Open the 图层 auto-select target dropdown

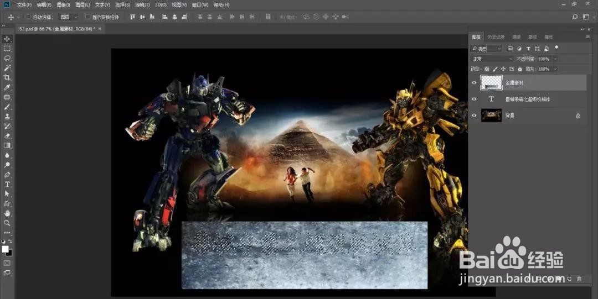pyautogui.click(x=68, y=17)
